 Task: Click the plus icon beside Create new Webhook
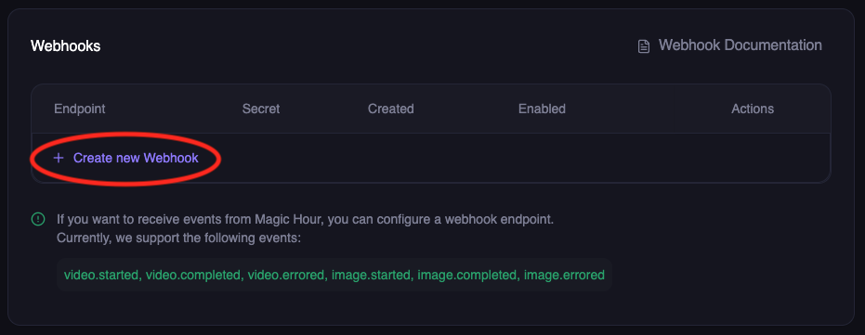point(59,158)
